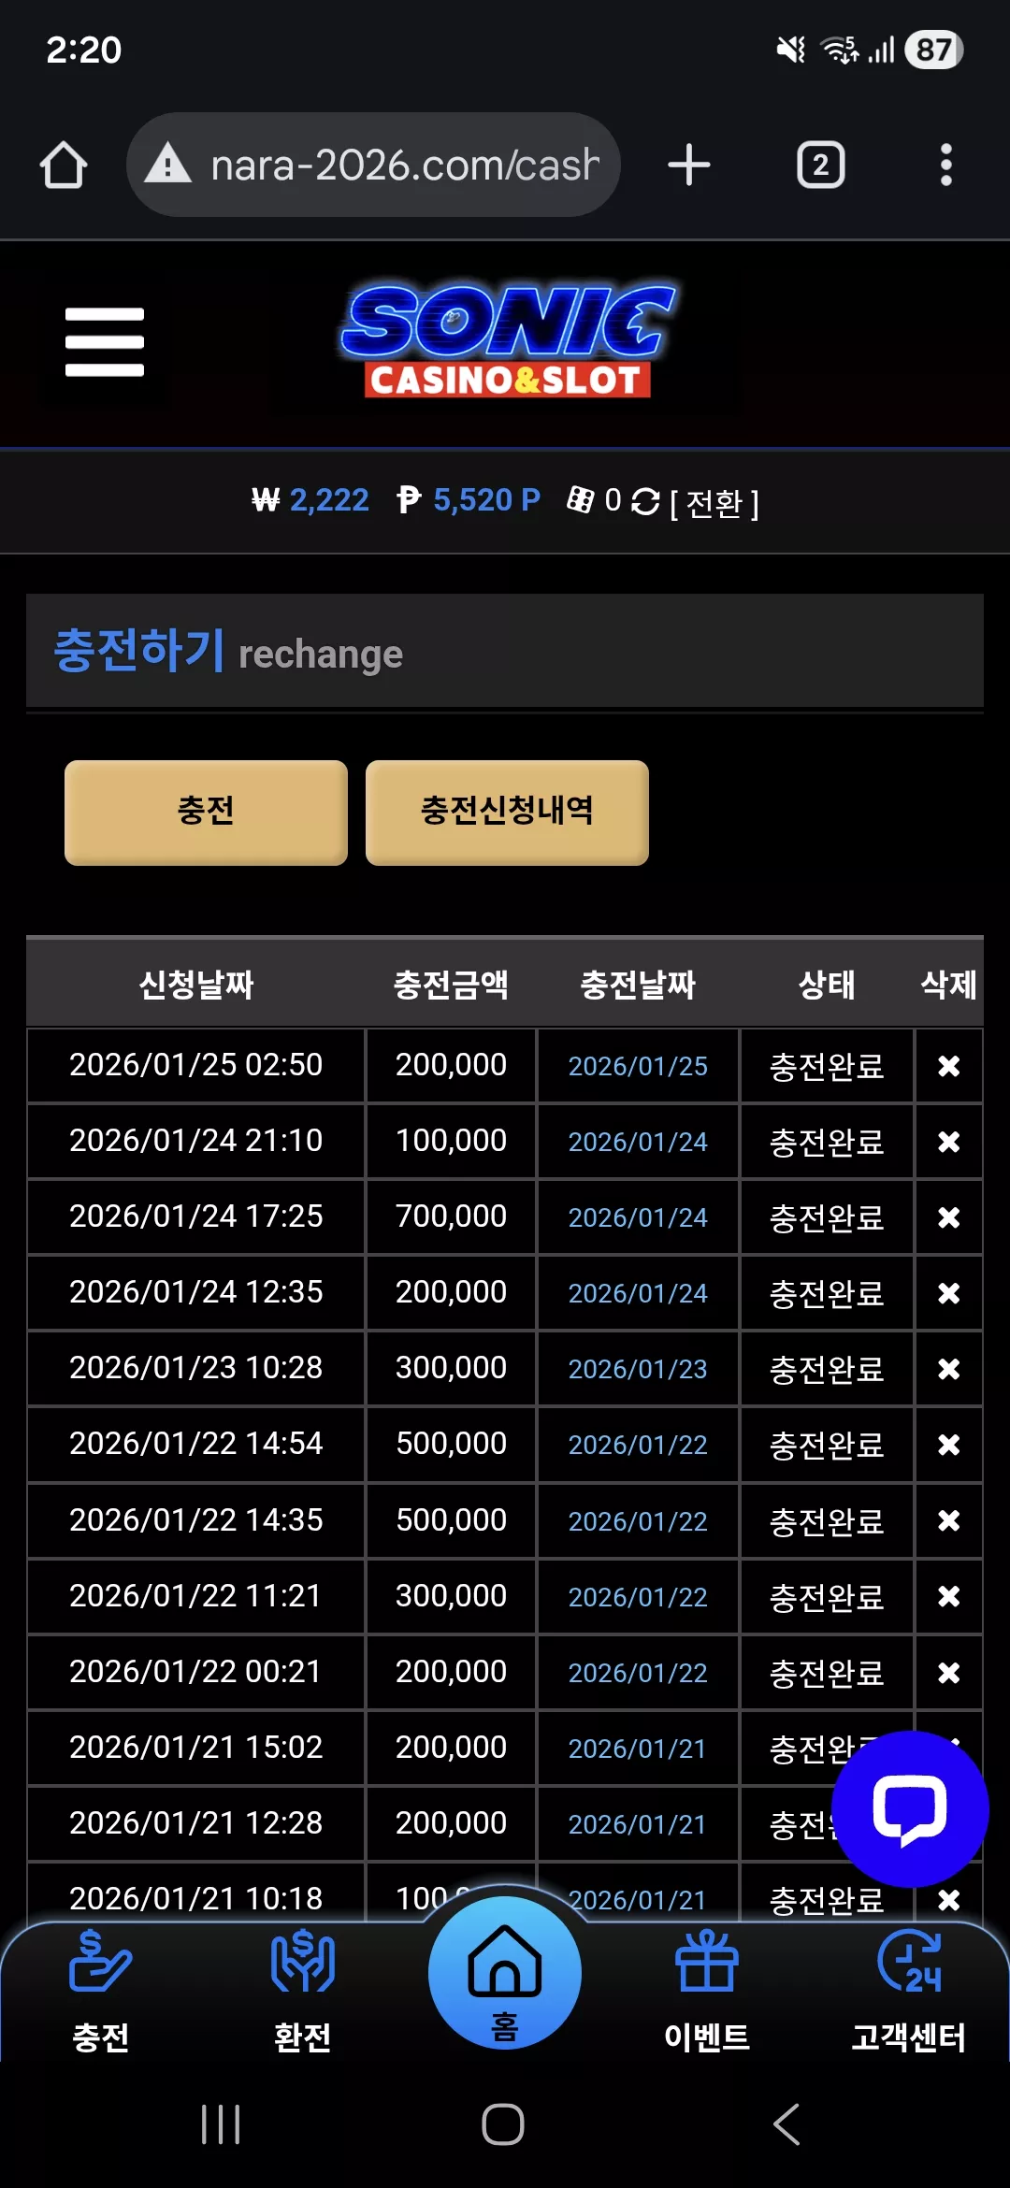This screenshot has width=1010, height=2188.
Task: Tap the browser home icon
Action: (x=64, y=166)
